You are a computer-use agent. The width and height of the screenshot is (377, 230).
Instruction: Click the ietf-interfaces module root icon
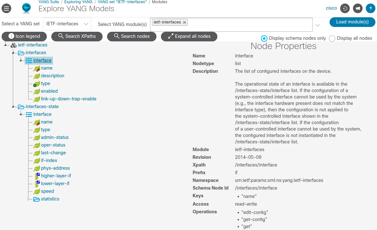pos(13,45)
